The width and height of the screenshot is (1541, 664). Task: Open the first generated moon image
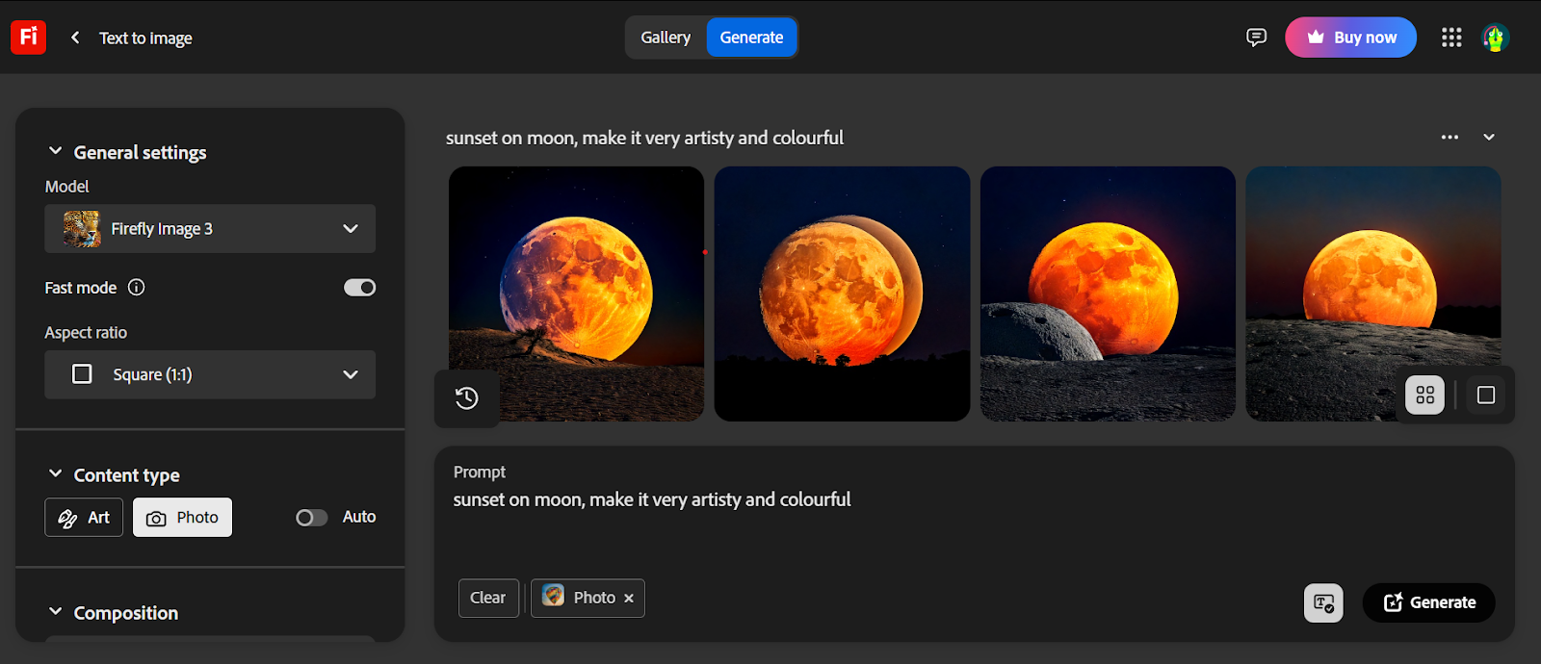[576, 294]
